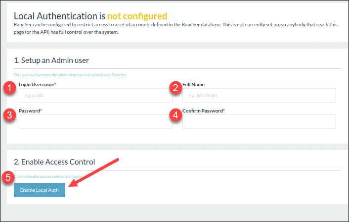Click the 'Full Name' label
Screen dimensions: 349x222
(193, 85)
